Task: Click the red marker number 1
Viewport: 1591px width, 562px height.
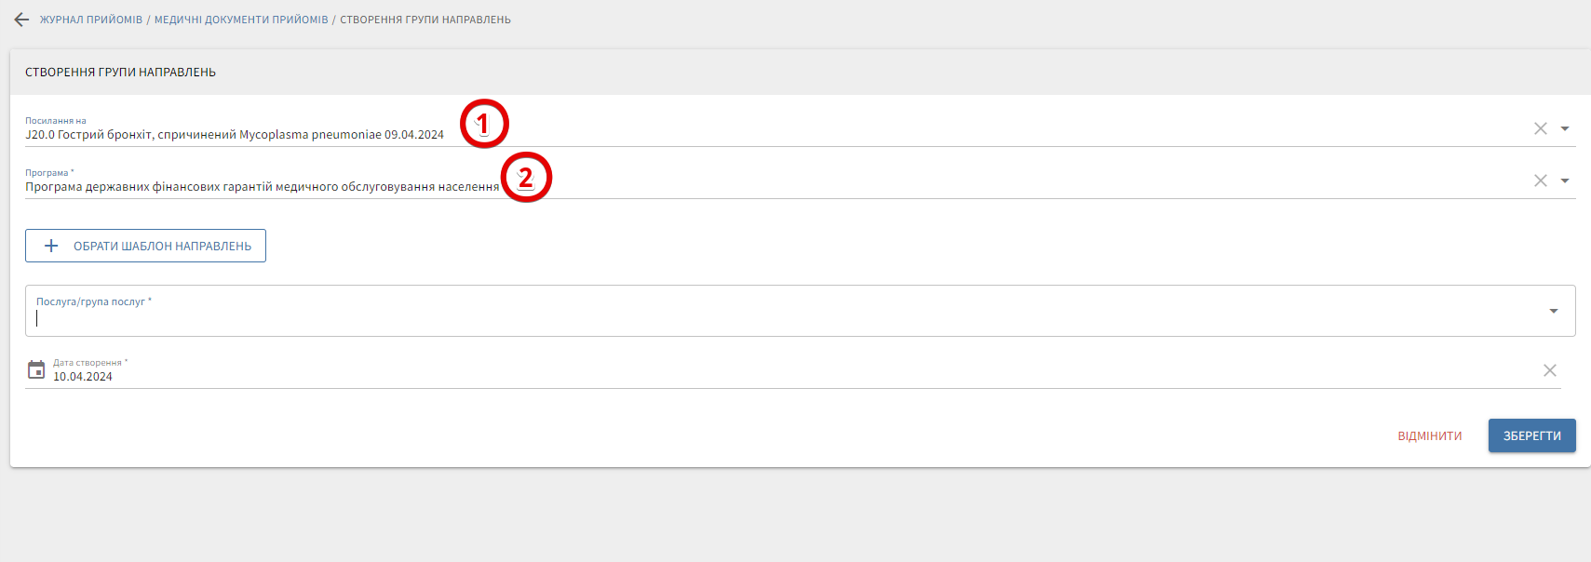Action: point(484,124)
